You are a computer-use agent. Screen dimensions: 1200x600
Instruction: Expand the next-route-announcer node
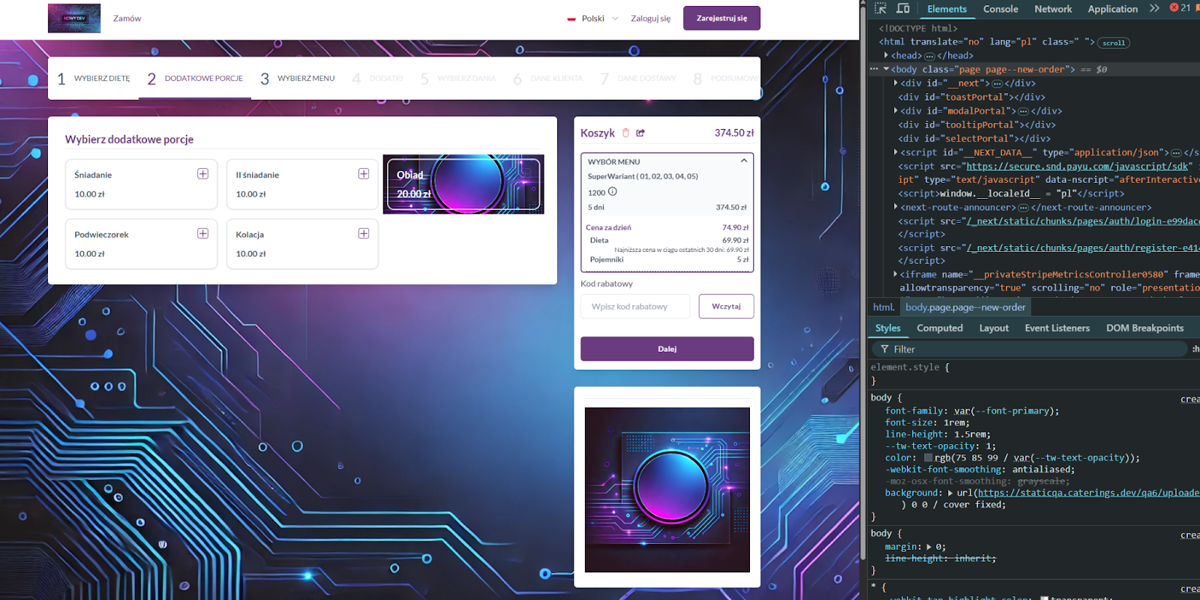(x=896, y=207)
